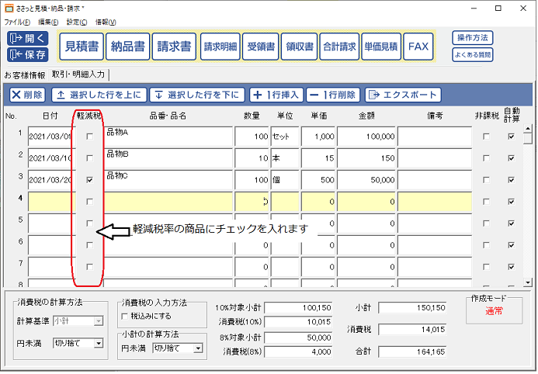Move selected row down with 選択した行を下に
This screenshot has height=374, width=538.
(196, 95)
